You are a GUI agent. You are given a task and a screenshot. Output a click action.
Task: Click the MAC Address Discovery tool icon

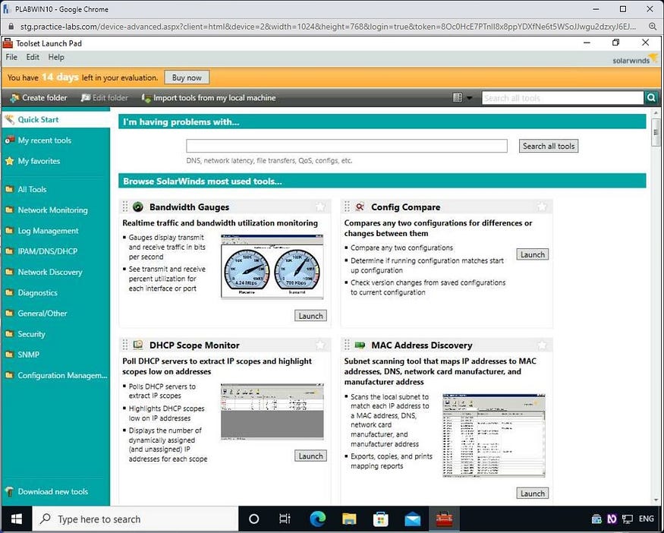pyautogui.click(x=360, y=345)
